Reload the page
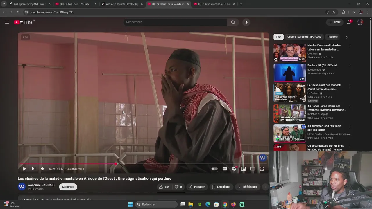Screen dimensions: 372x209 [x=18, y=12]
